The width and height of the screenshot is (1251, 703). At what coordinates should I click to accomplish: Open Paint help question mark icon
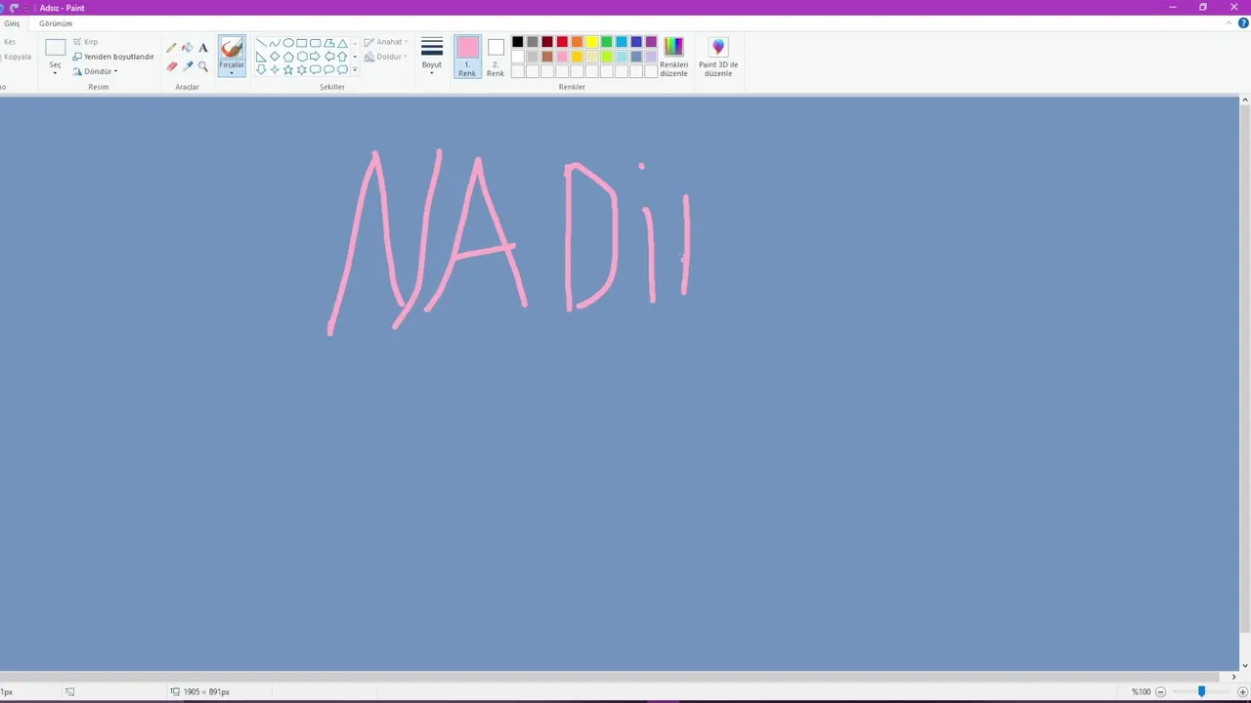(1243, 23)
